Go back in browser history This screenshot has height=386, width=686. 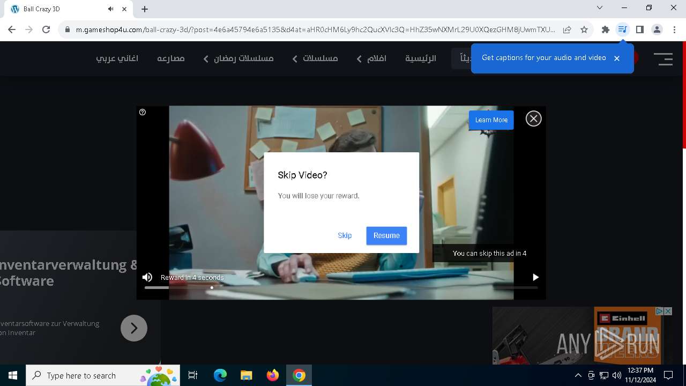pos(12,29)
